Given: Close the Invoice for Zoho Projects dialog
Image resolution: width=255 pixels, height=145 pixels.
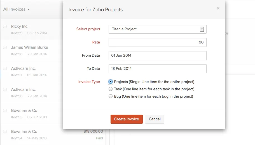Looking at the screenshot, I should pos(218,8).
